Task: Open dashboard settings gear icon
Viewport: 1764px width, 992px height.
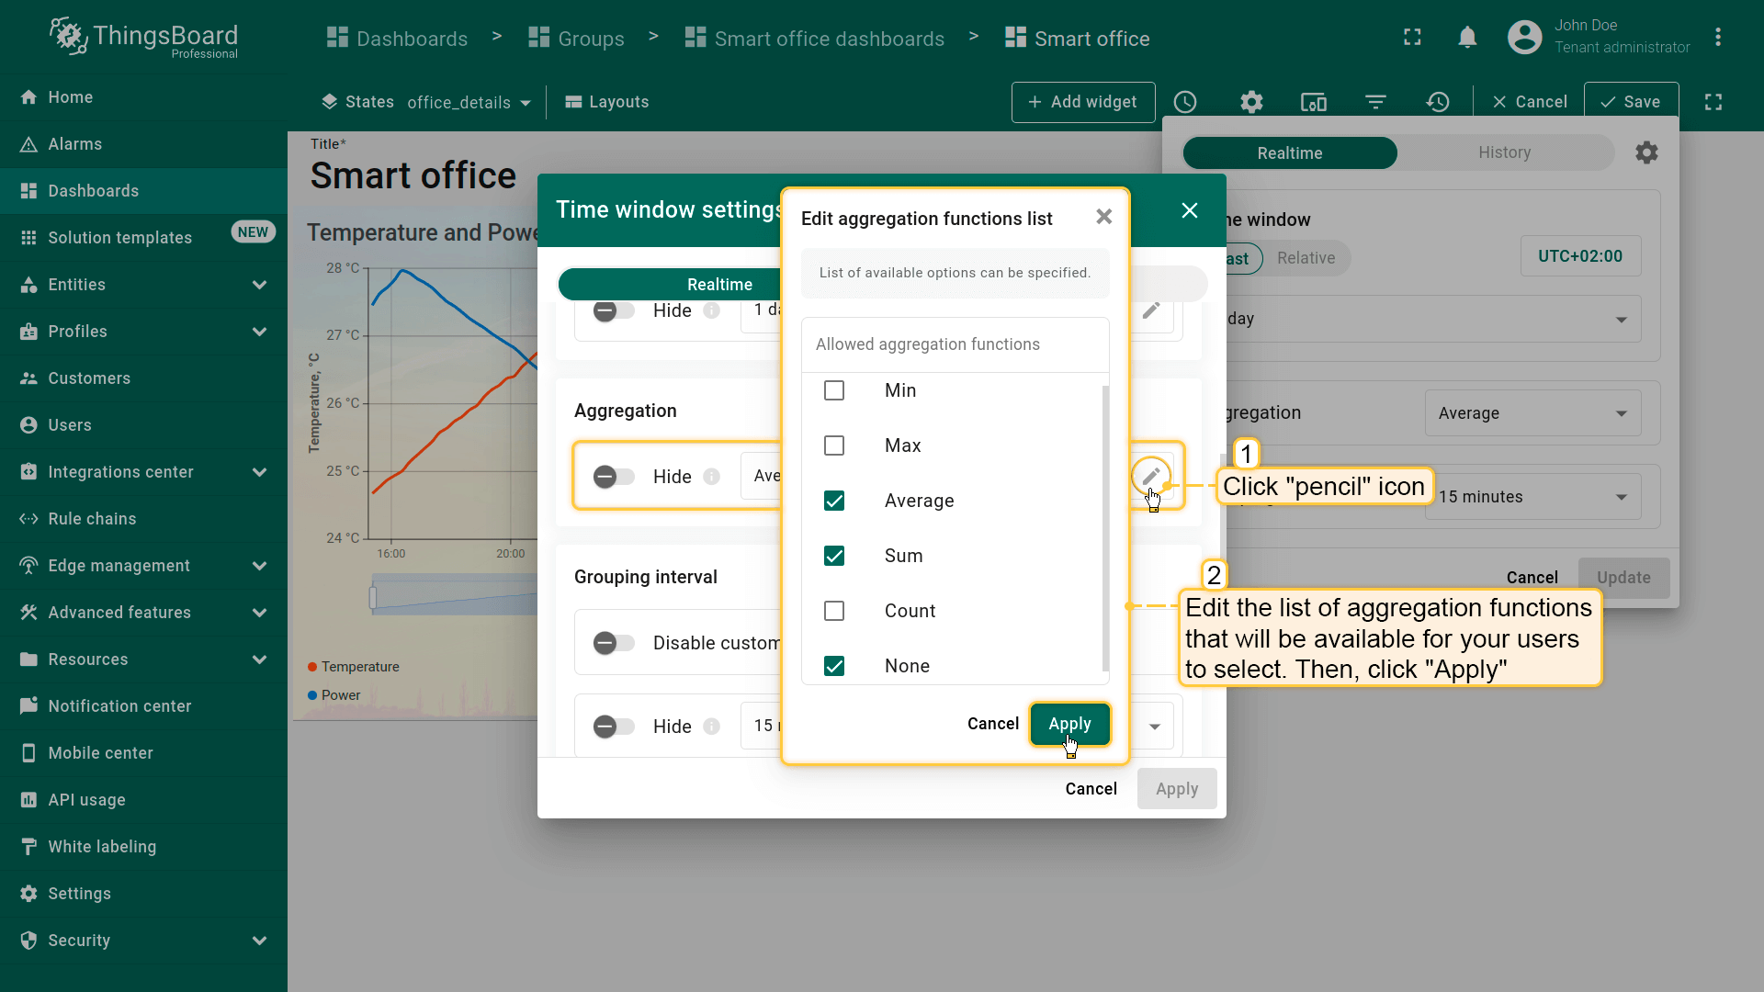Action: coord(1251,102)
